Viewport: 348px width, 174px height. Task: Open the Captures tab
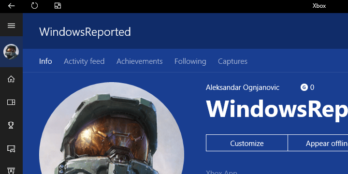click(x=232, y=61)
